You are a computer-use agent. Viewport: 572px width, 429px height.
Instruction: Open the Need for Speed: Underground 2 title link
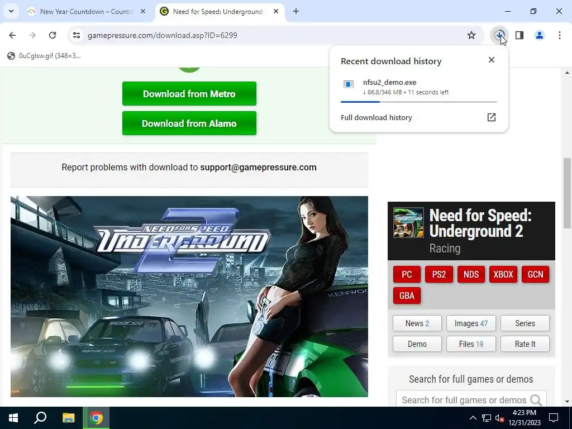[x=480, y=223]
